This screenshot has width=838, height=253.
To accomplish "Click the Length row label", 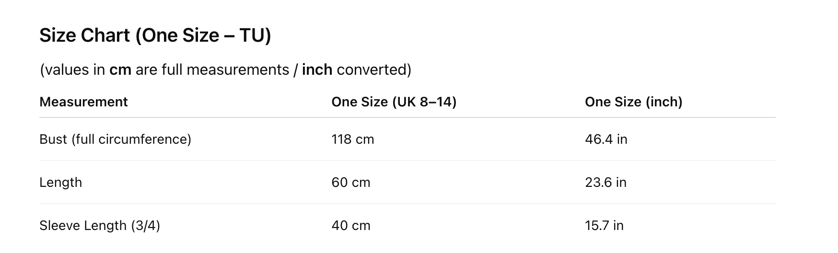I will point(60,183).
